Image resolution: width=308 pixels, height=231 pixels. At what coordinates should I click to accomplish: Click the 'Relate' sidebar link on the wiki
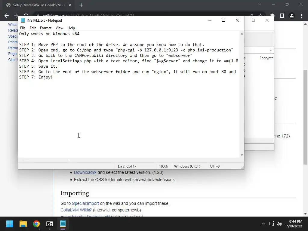coord(13,30)
